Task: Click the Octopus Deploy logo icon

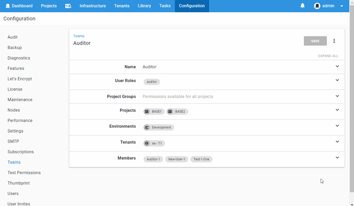Action: 8,5
